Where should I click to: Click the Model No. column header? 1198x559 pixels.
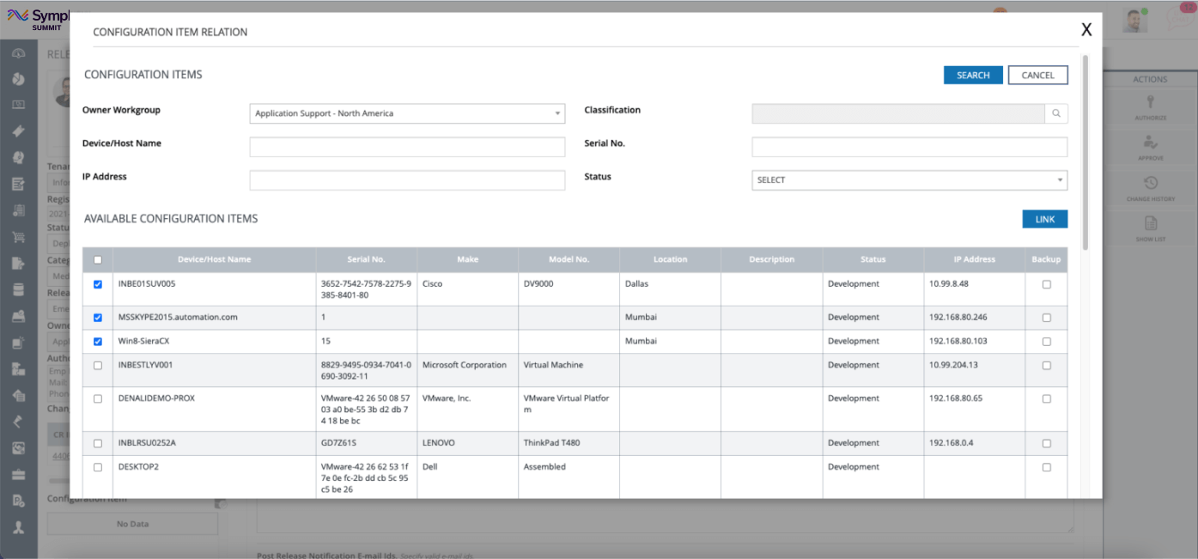click(569, 259)
